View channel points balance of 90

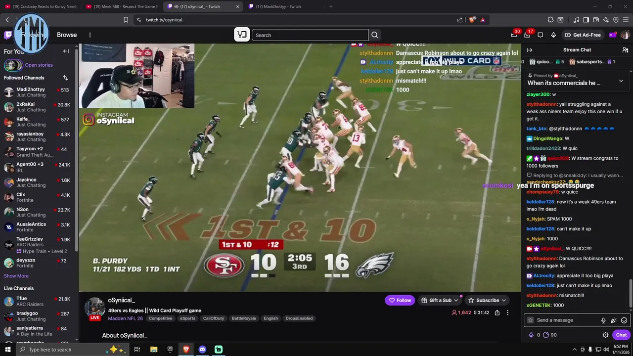coord(550,335)
